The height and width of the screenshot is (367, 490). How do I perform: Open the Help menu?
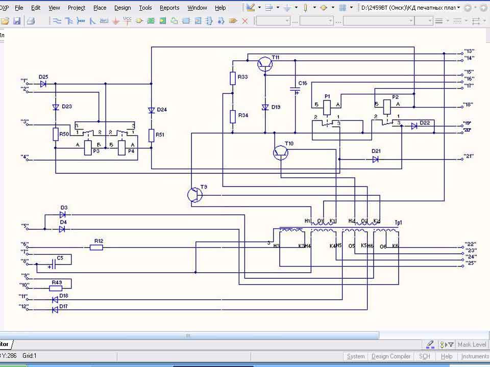(220, 8)
